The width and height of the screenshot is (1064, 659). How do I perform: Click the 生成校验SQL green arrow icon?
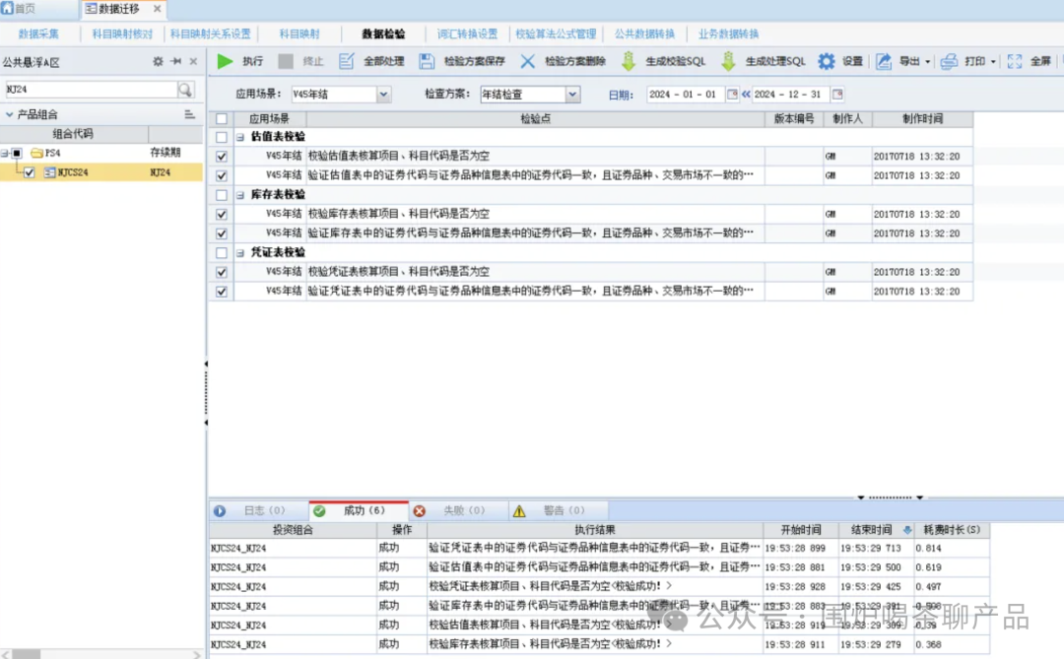[x=629, y=61]
